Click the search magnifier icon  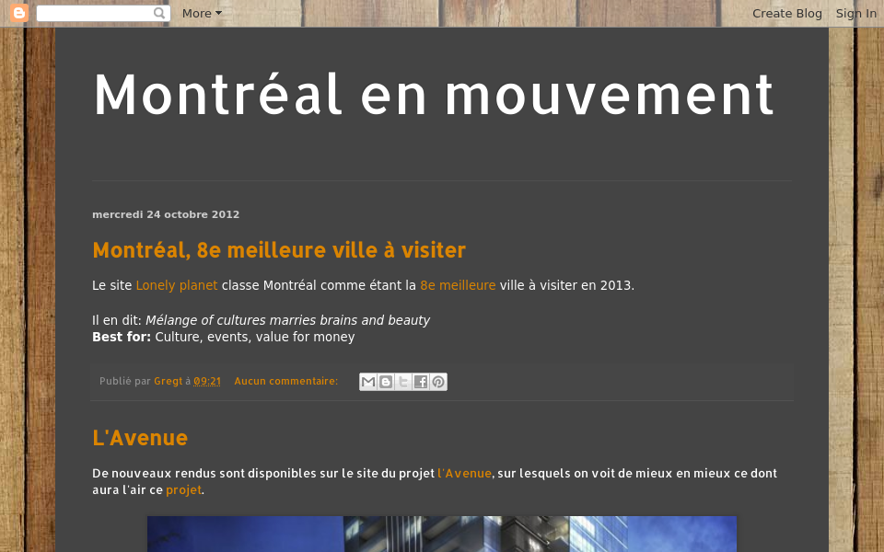pos(159,13)
